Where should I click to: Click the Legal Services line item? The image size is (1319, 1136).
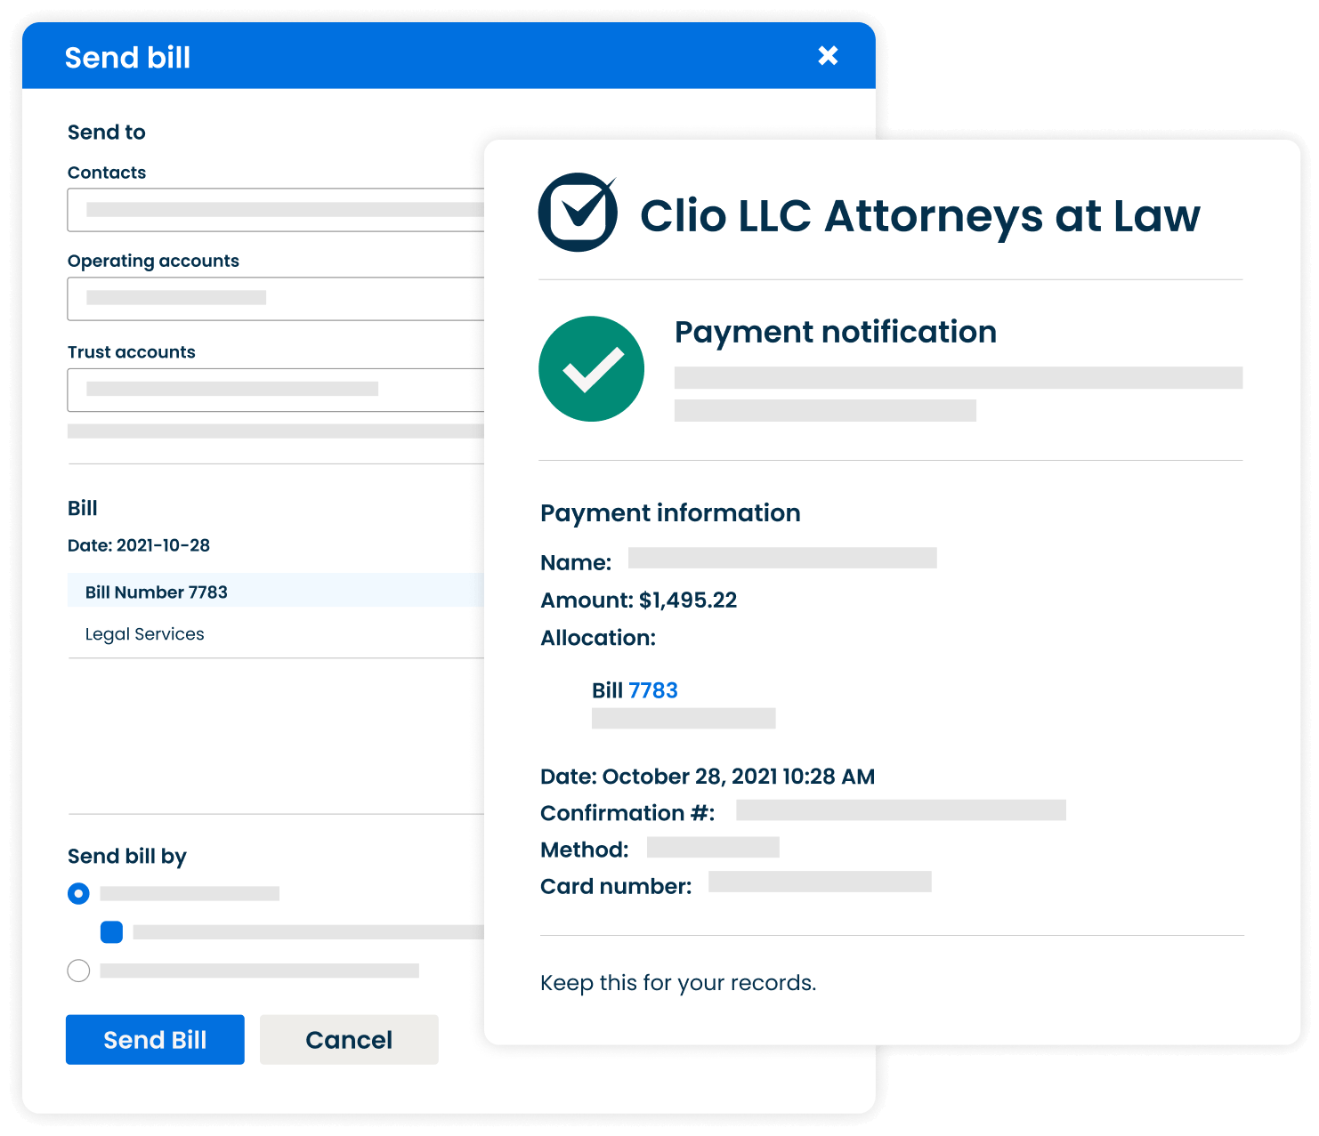(145, 634)
